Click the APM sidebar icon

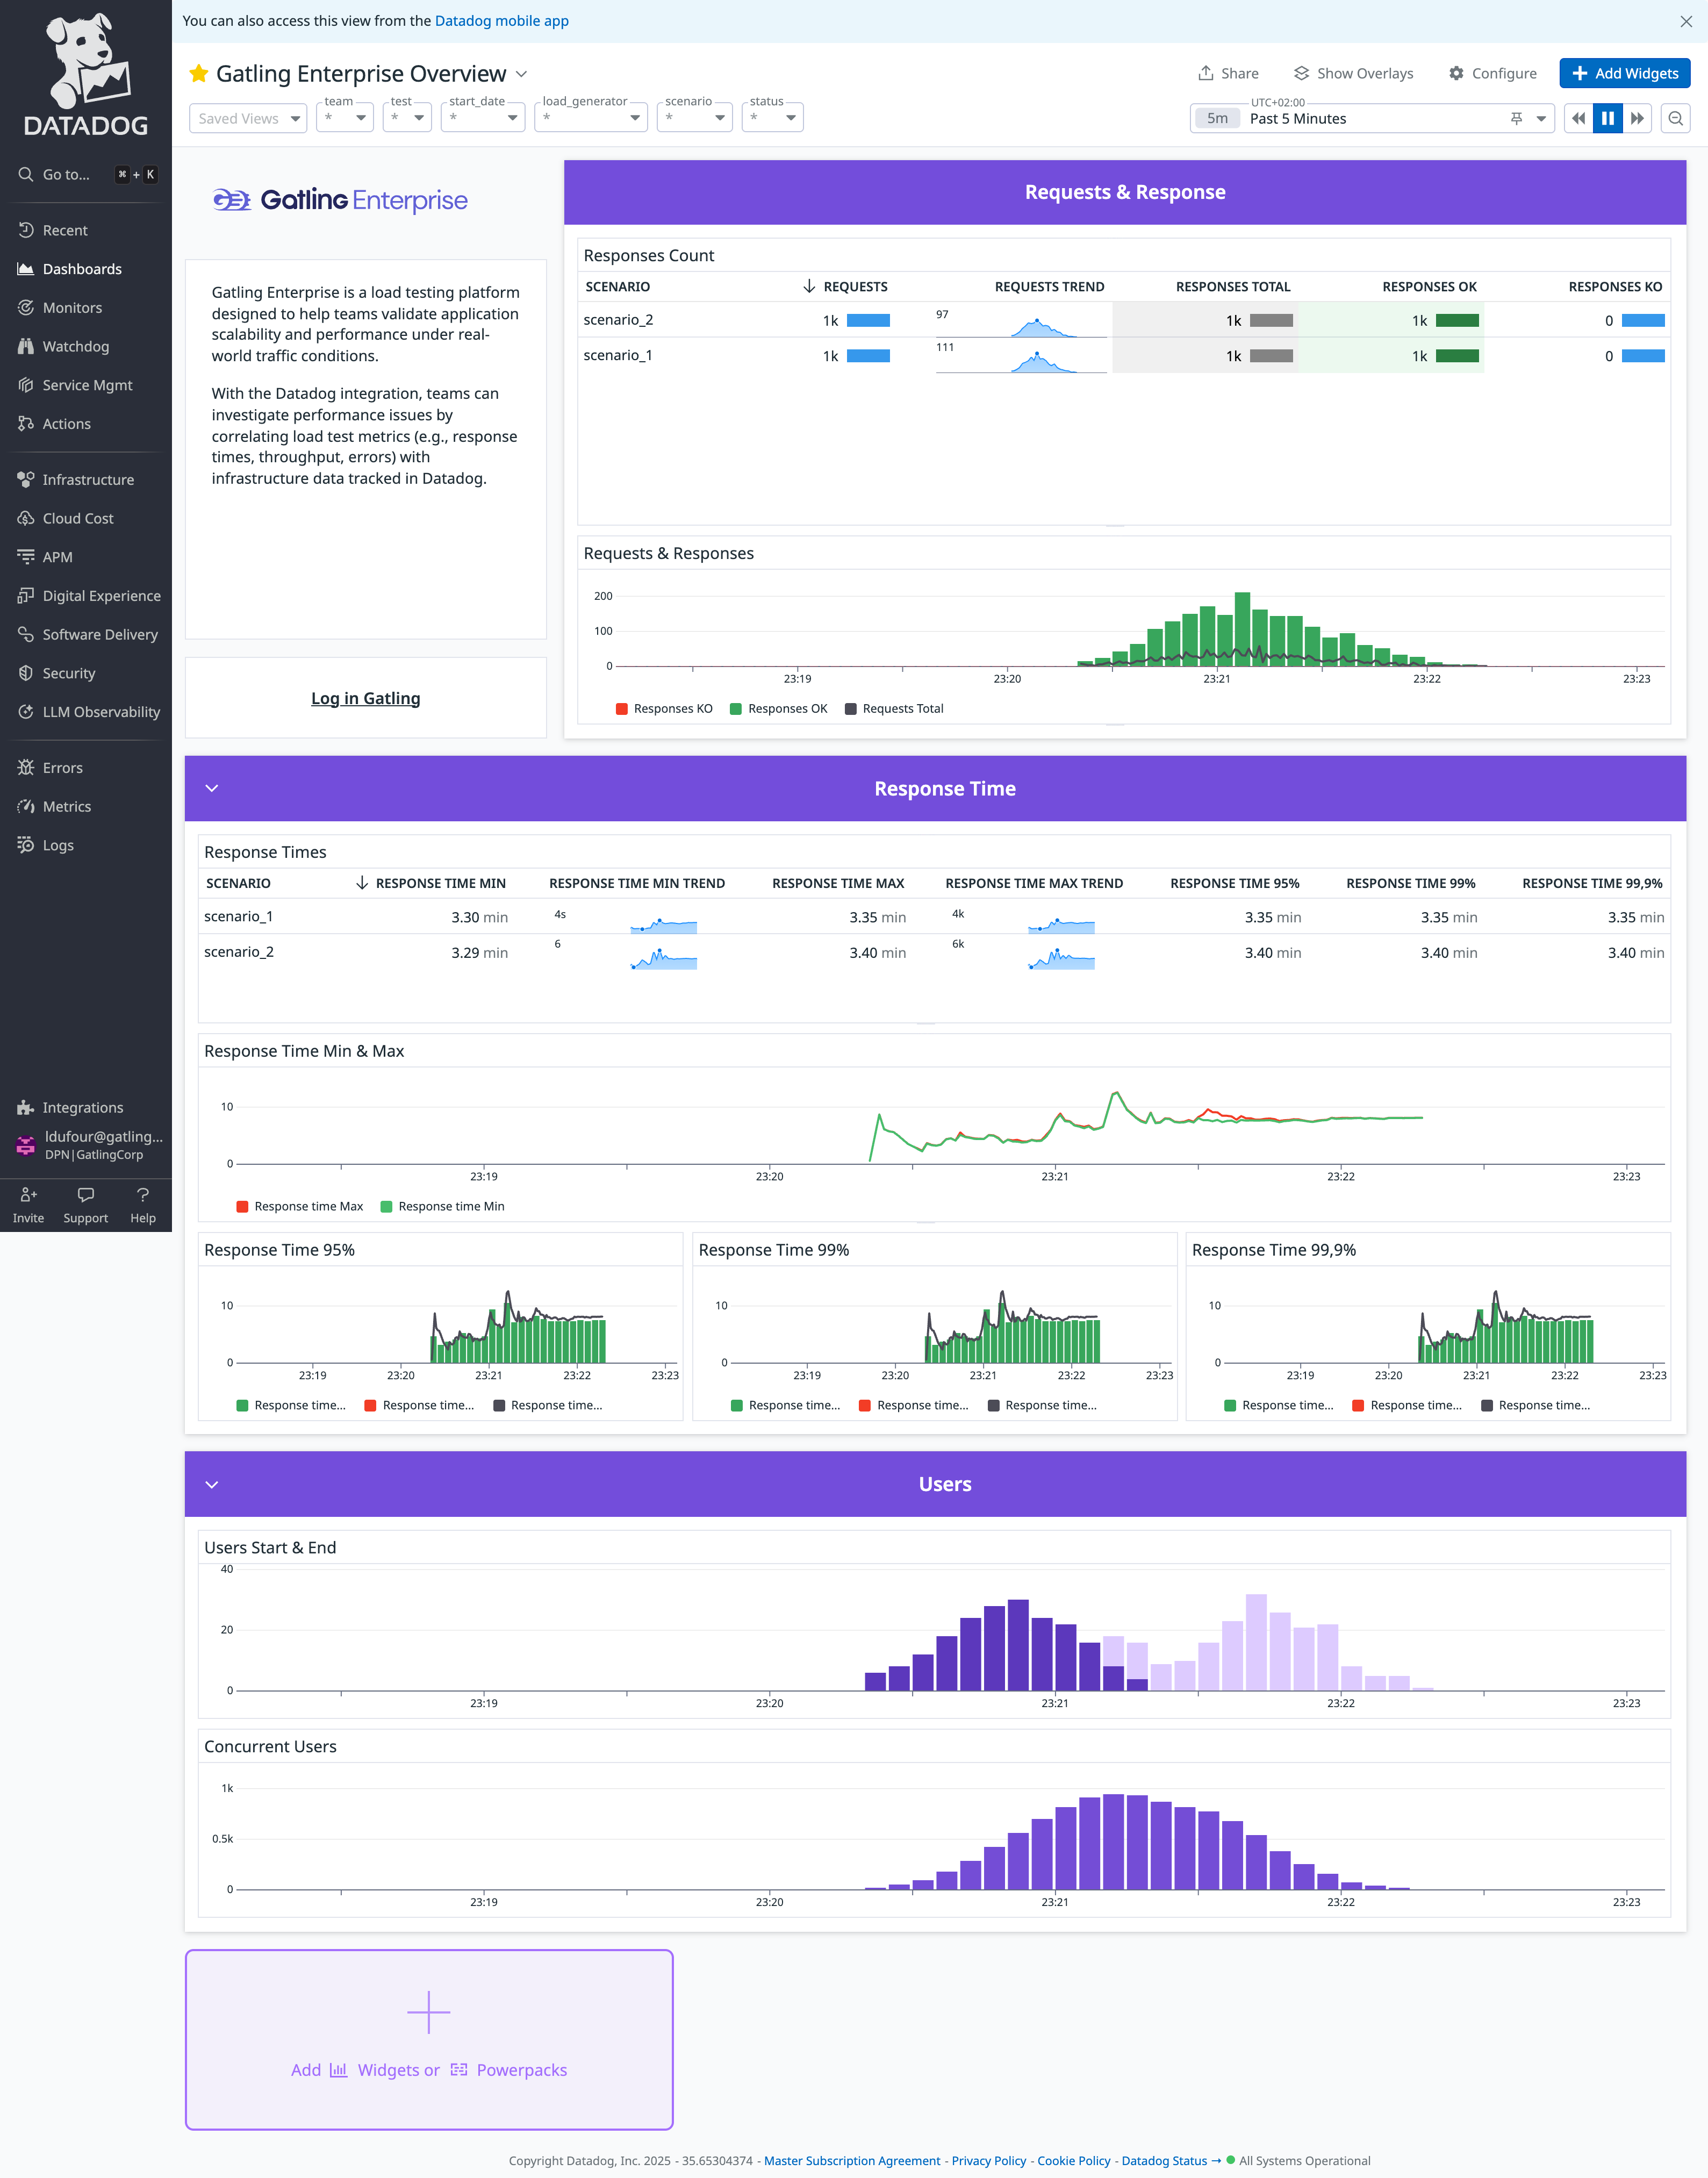coord(26,557)
